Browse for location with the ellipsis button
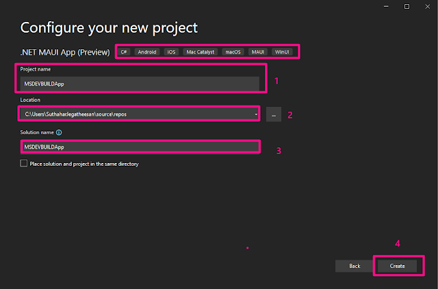The height and width of the screenshot is (289, 438). pos(274,114)
